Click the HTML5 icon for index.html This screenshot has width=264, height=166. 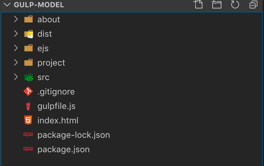point(28,120)
